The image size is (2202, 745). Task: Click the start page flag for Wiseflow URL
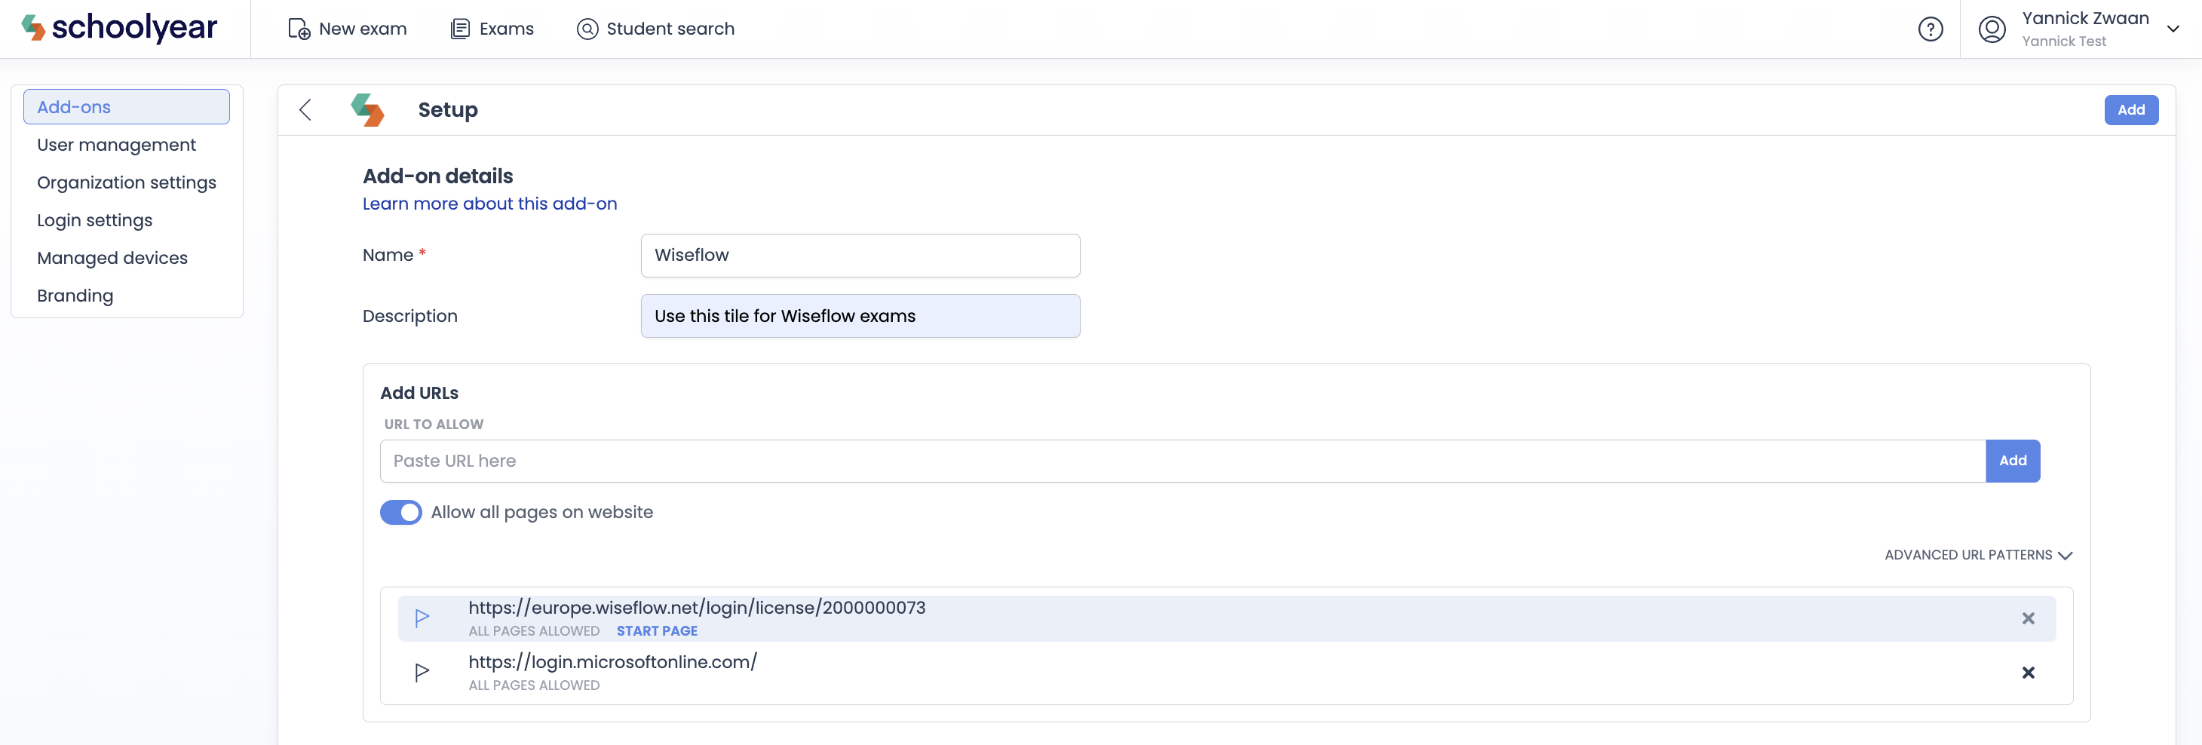pyautogui.click(x=422, y=618)
